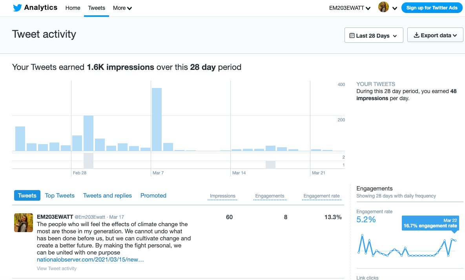Click chevron next to profile avatar
The height and width of the screenshot is (280, 465).
tap(395, 8)
